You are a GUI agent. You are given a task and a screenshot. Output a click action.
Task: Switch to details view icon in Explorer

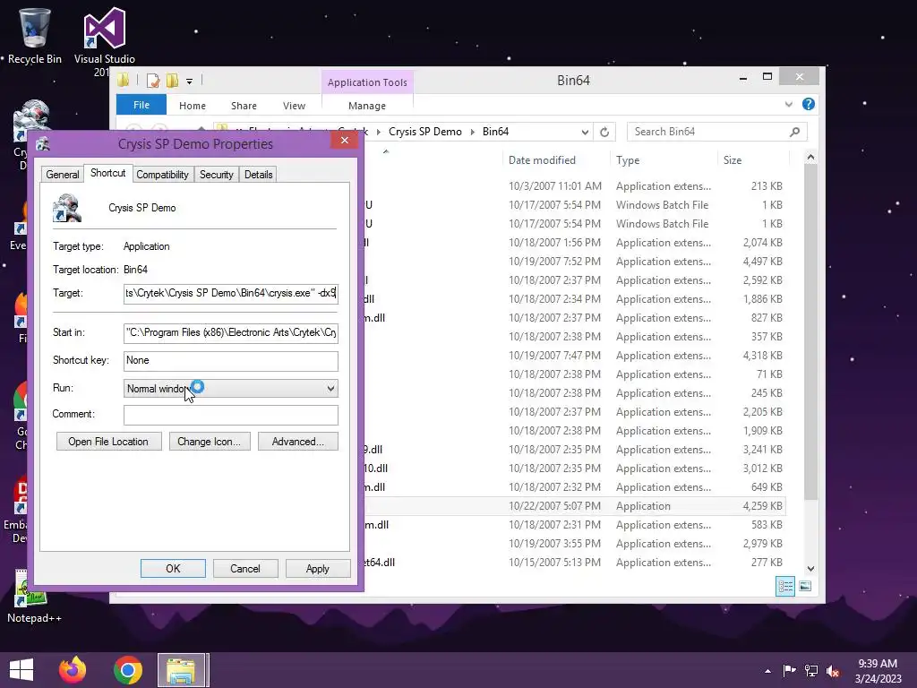tap(784, 586)
